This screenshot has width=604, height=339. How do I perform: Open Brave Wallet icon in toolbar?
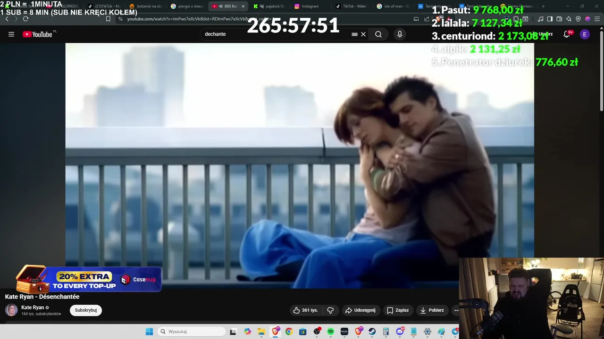click(559, 19)
